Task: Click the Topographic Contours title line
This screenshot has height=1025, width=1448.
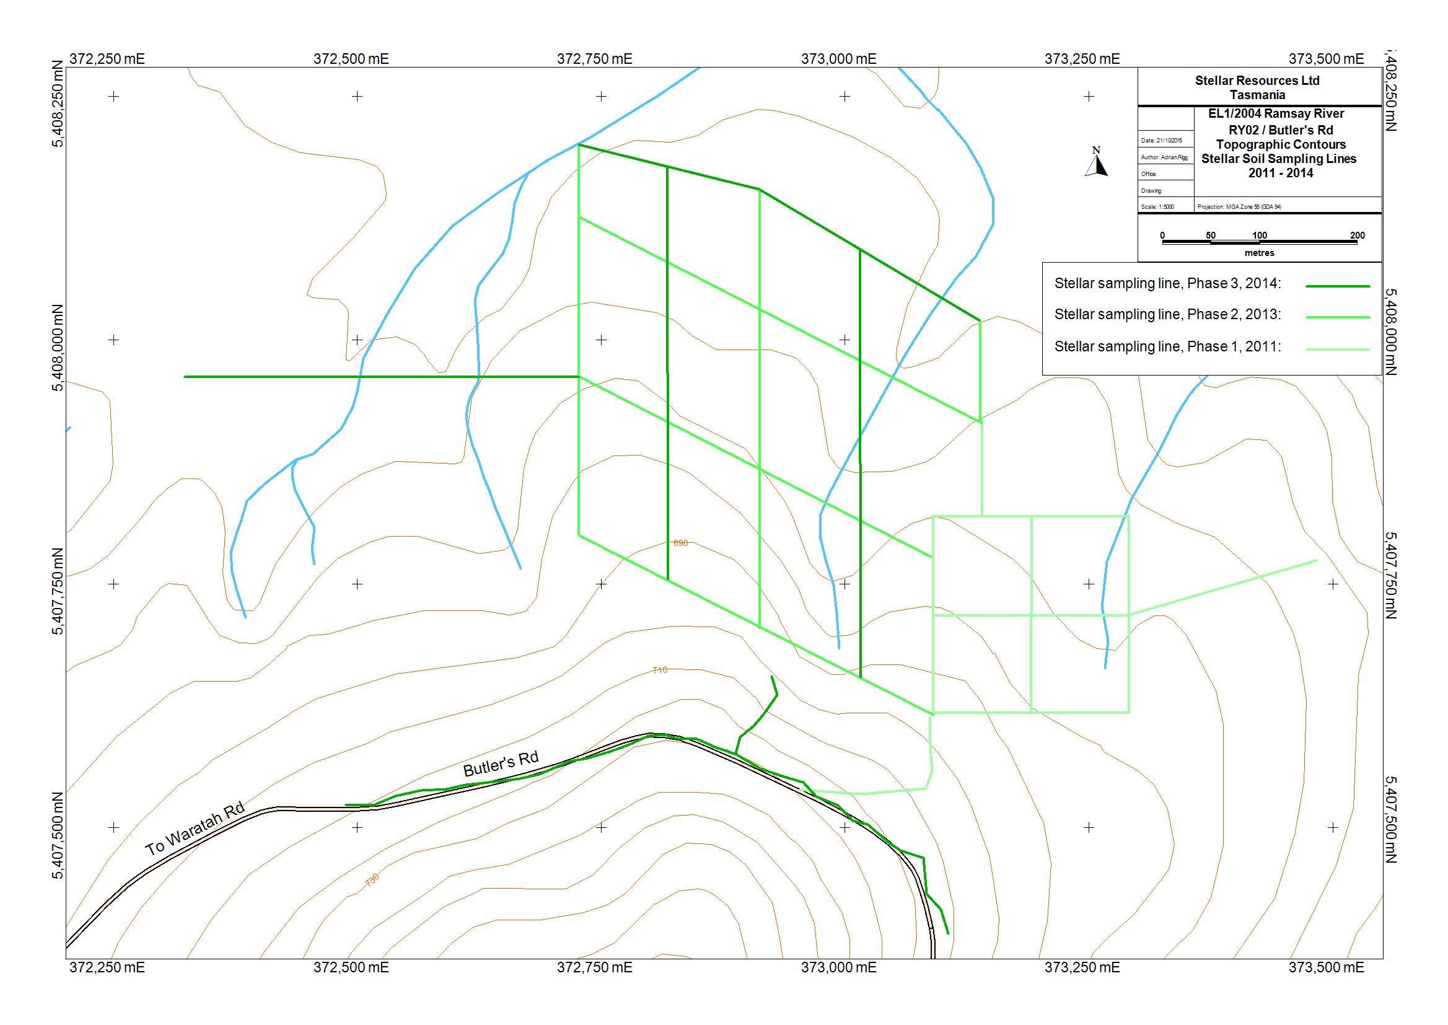Action: coord(1280,144)
